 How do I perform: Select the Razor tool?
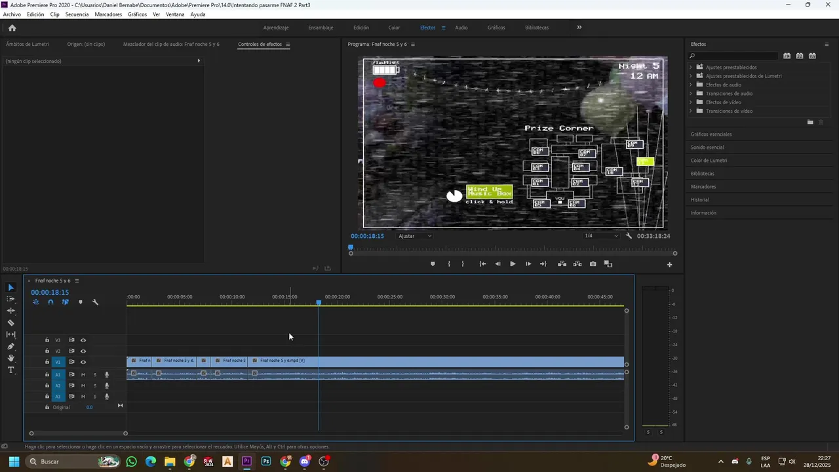click(x=10, y=323)
